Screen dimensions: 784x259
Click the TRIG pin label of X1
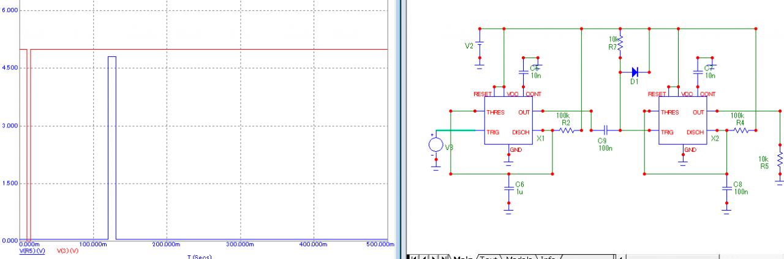[x=494, y=132]
